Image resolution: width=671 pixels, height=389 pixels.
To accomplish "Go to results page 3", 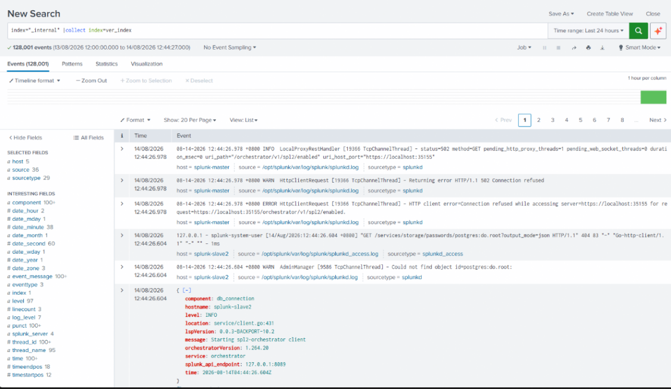I will [552, 120].
